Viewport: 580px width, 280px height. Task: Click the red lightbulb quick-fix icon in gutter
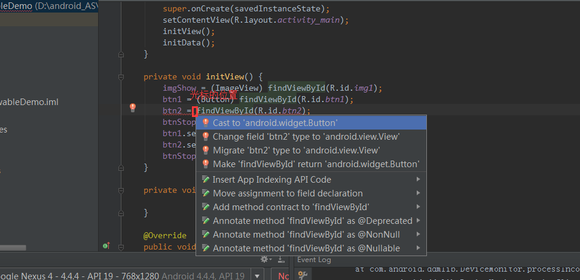(133, 107)
